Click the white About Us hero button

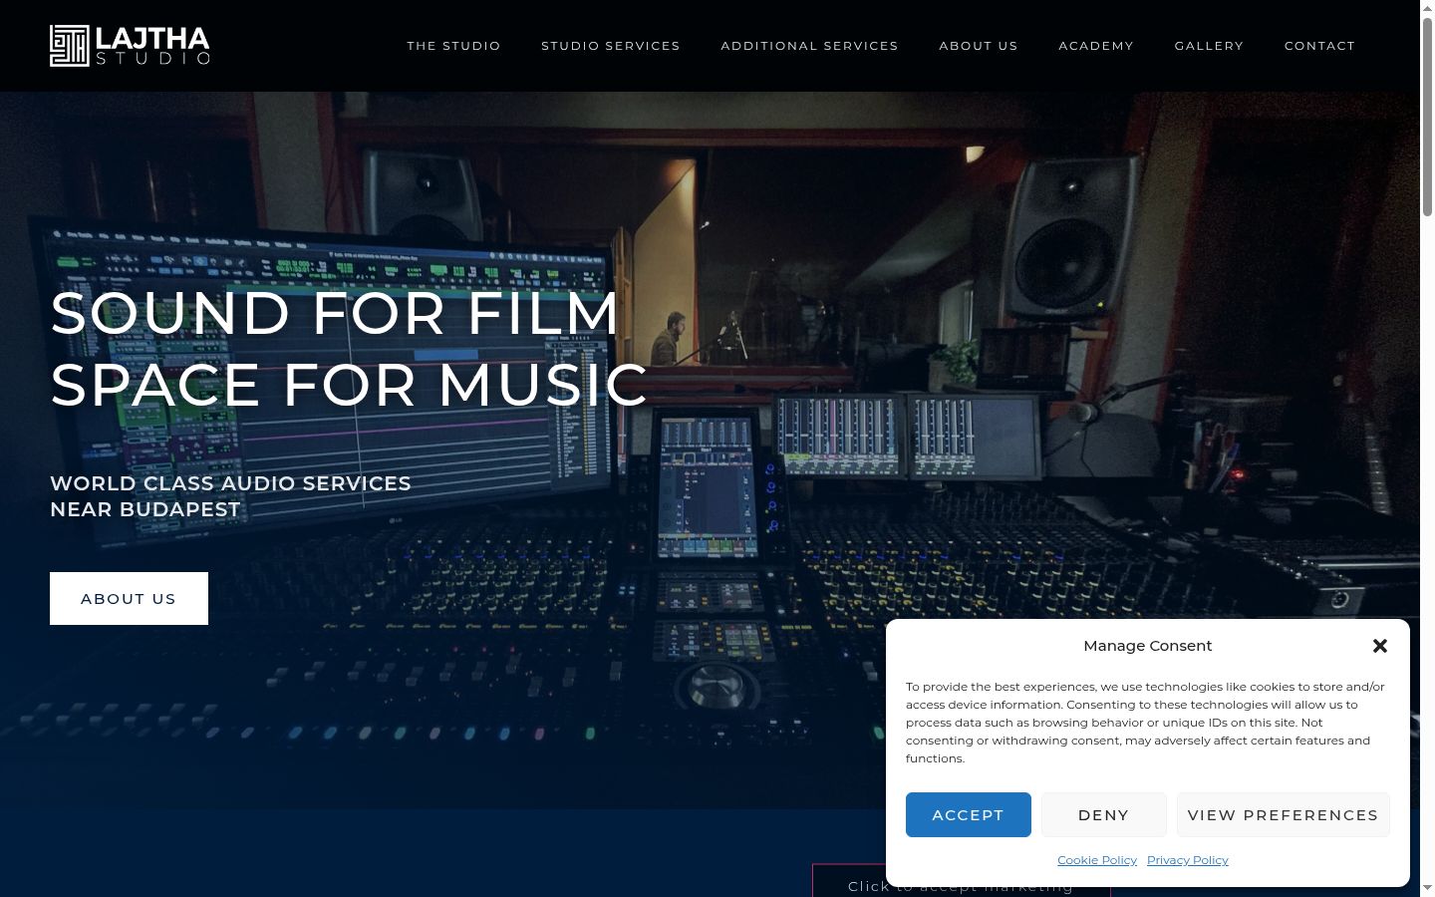[129, 598]
